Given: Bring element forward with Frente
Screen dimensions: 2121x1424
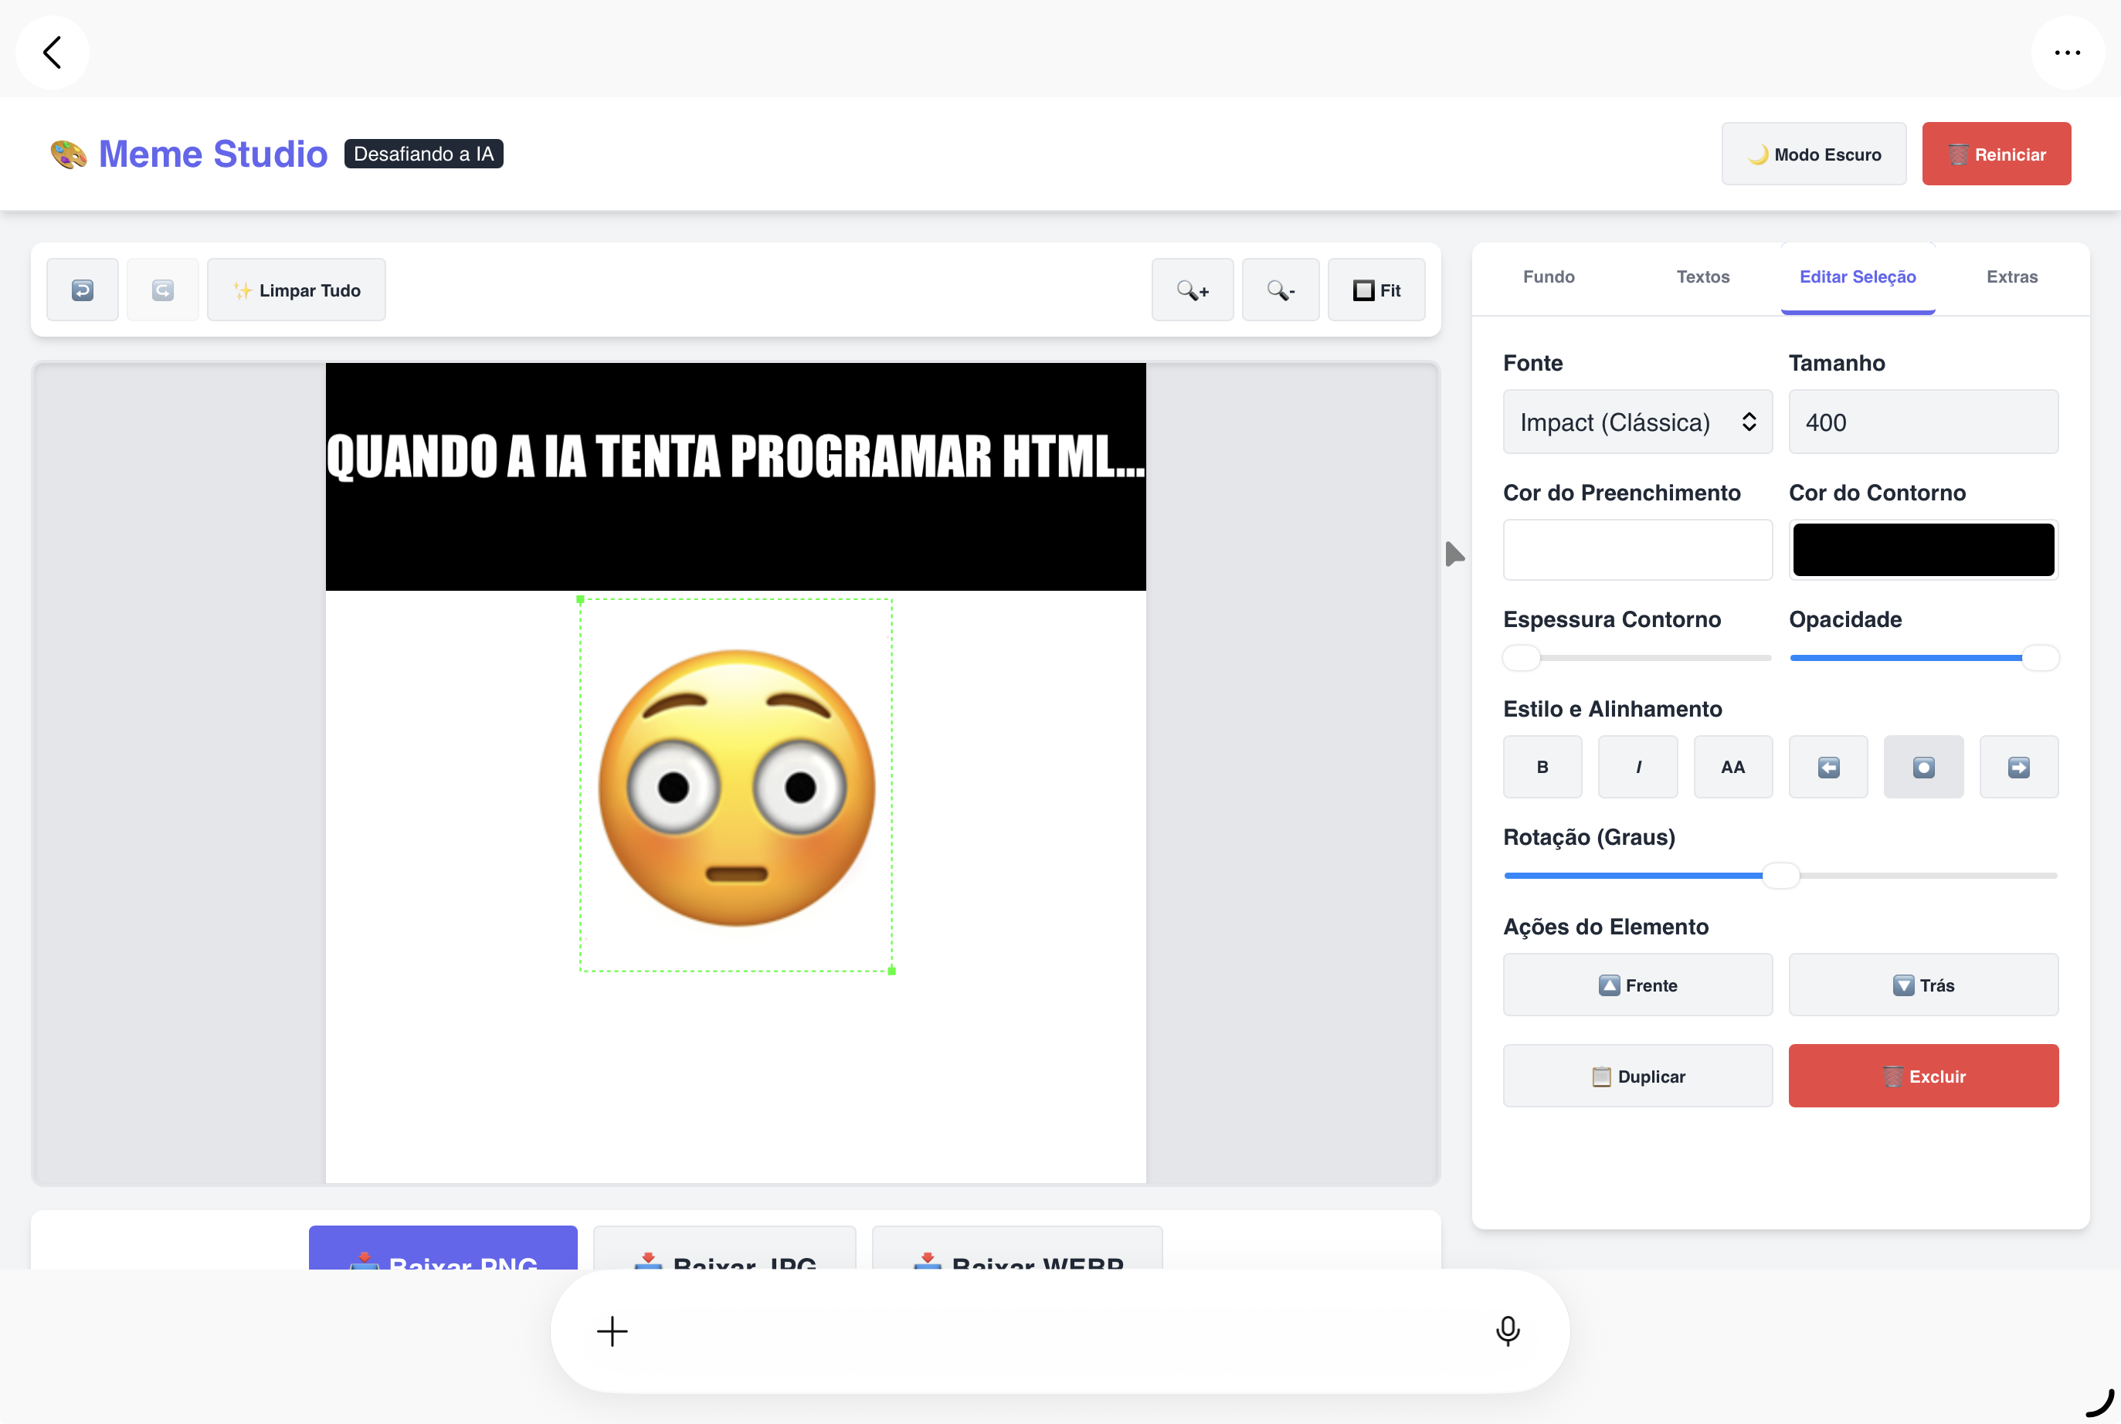Looking at the screenshot, I should click(x=1637, y=985).
